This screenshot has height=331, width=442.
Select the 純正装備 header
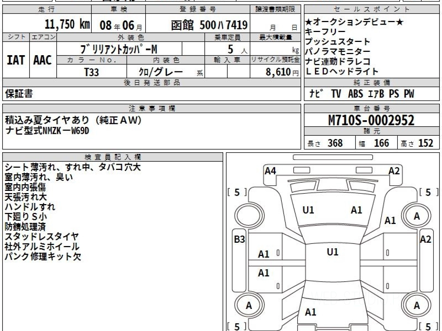372,83
